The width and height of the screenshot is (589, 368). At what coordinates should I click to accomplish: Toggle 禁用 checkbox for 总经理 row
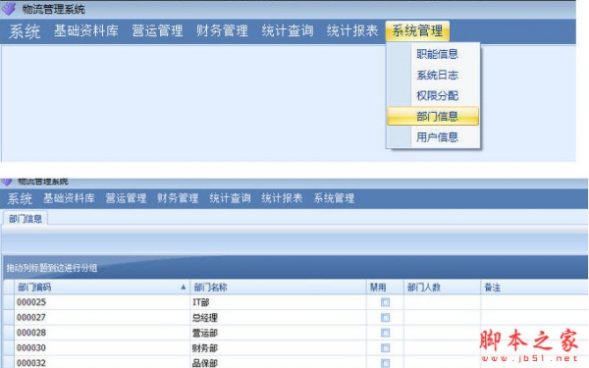pos(385,318)
